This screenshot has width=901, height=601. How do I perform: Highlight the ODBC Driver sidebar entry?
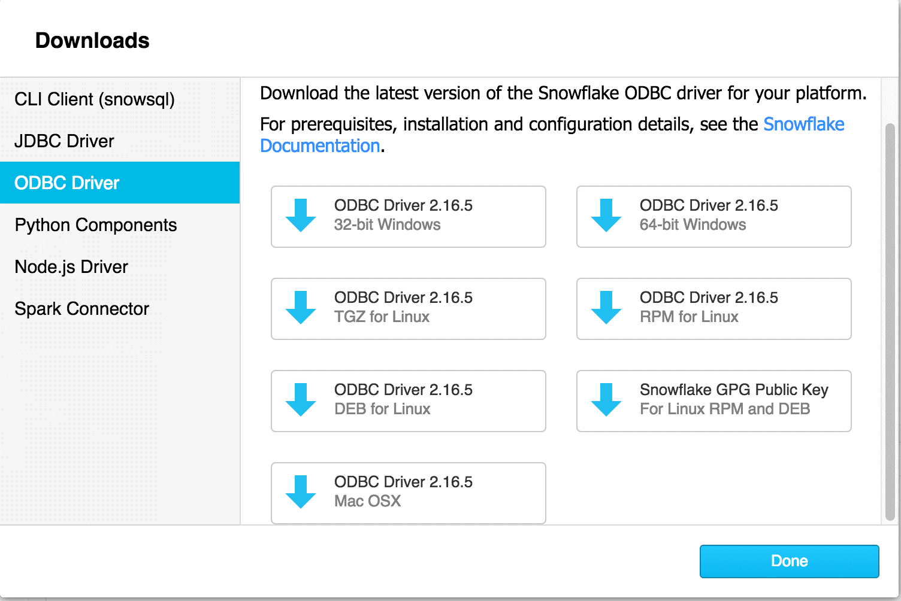66,183
